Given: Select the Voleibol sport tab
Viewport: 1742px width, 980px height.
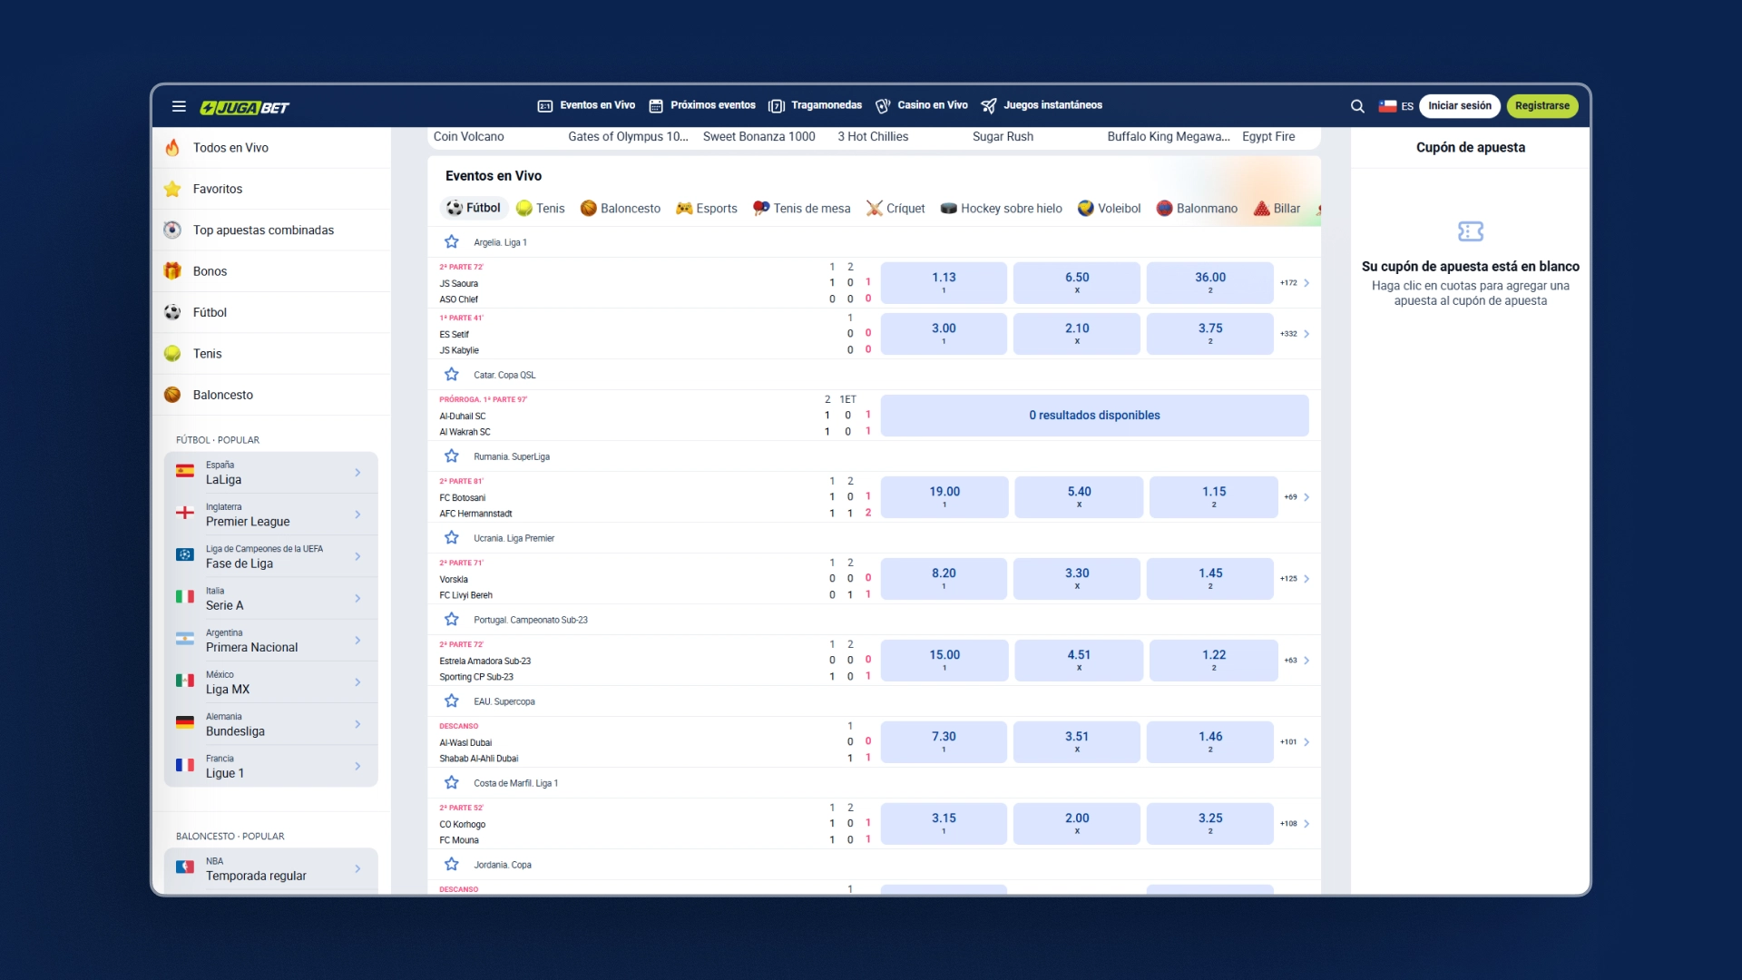Looking at the screenshot, I should coord(1109,209).
